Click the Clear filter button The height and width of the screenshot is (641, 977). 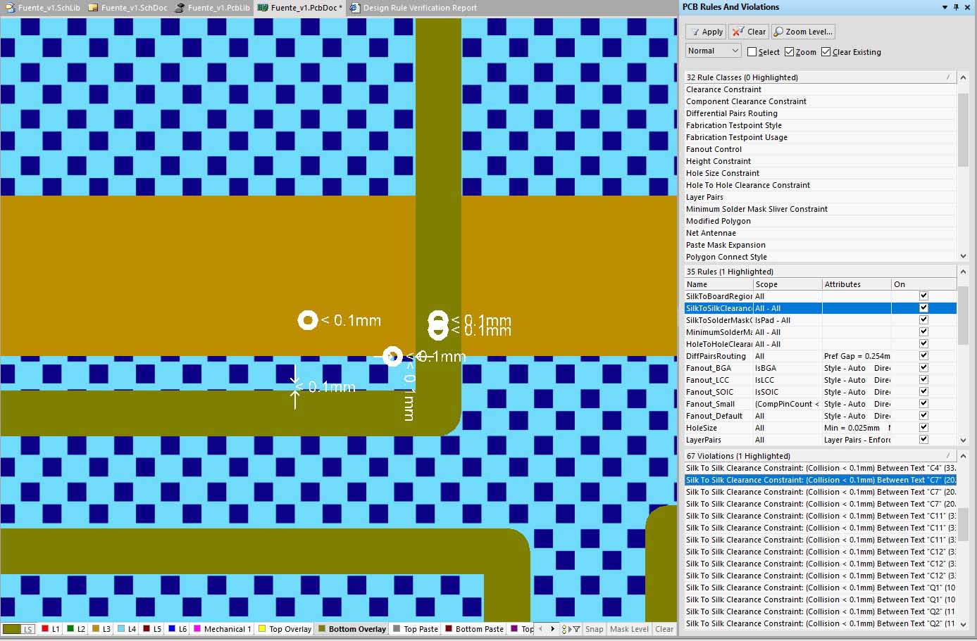coord(748,32)
